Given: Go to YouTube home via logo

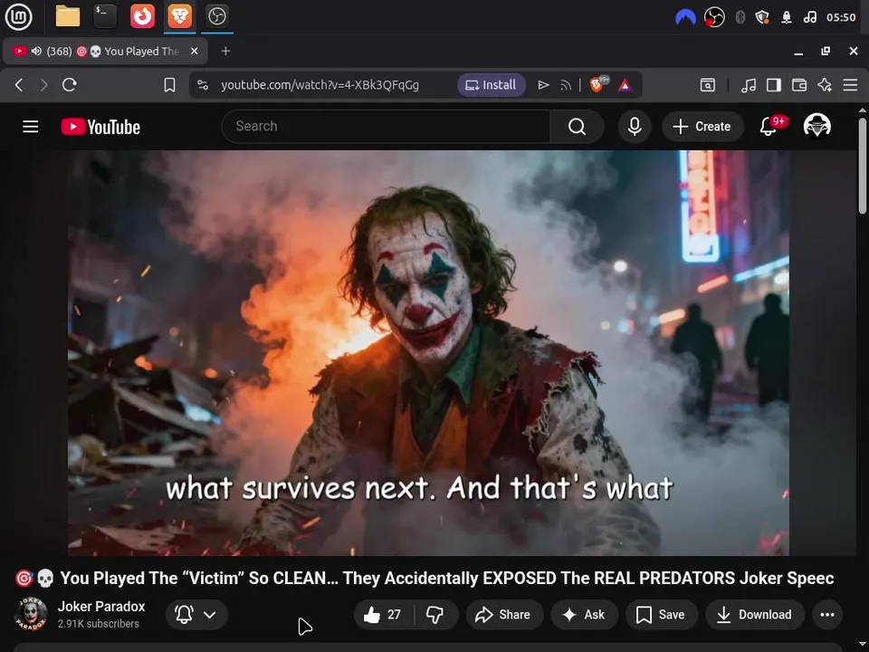Looking at the screenshot, I should 100,127.
